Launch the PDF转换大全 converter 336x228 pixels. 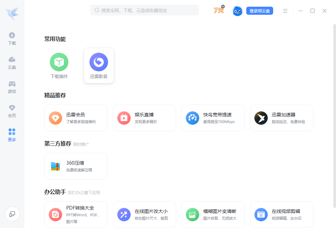point(76,215)
